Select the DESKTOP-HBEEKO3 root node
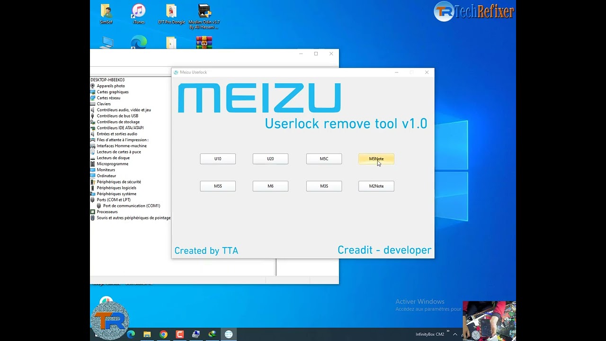This screenshot has width=606, height=341. (x=107, y=80)
